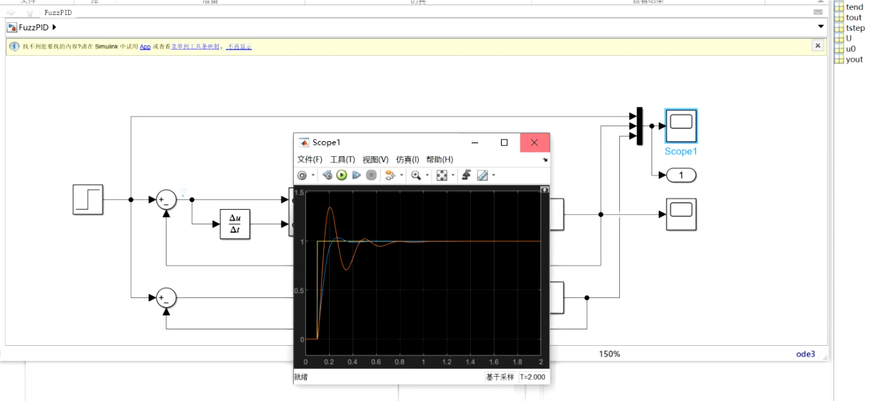
Task: Select the u0 workspace variable
Action: pyautogui.click(x=846, y=49)
